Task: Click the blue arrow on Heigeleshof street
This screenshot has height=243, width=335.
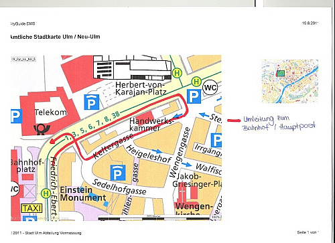Action: click(157, 151)
